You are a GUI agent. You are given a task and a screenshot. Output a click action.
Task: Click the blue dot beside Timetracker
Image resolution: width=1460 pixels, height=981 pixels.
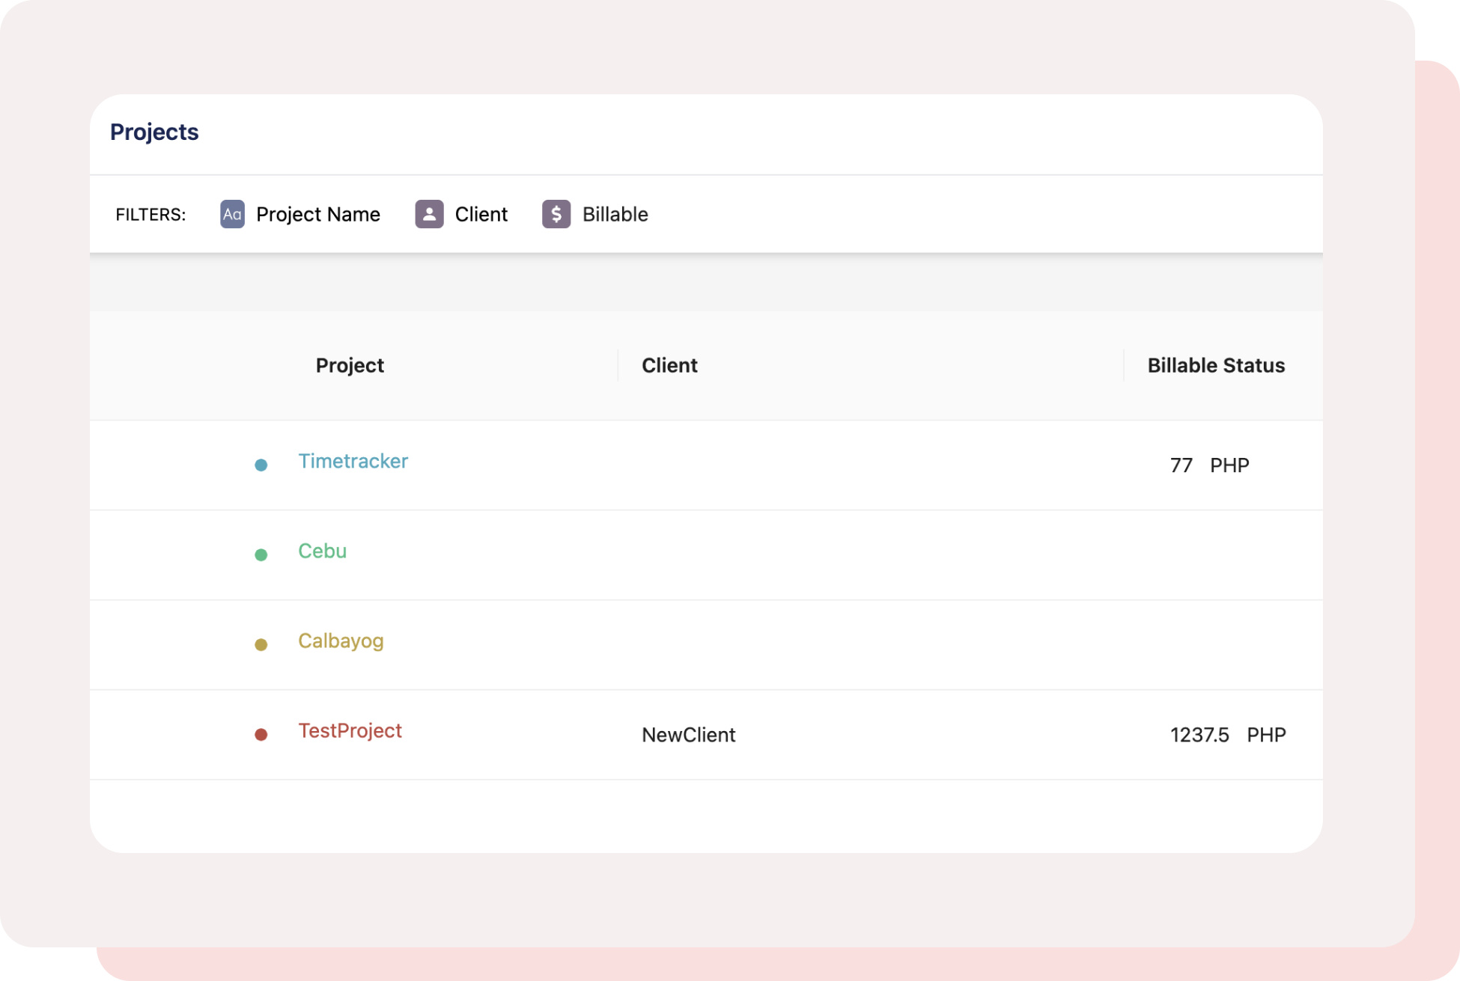pos(261,465)
